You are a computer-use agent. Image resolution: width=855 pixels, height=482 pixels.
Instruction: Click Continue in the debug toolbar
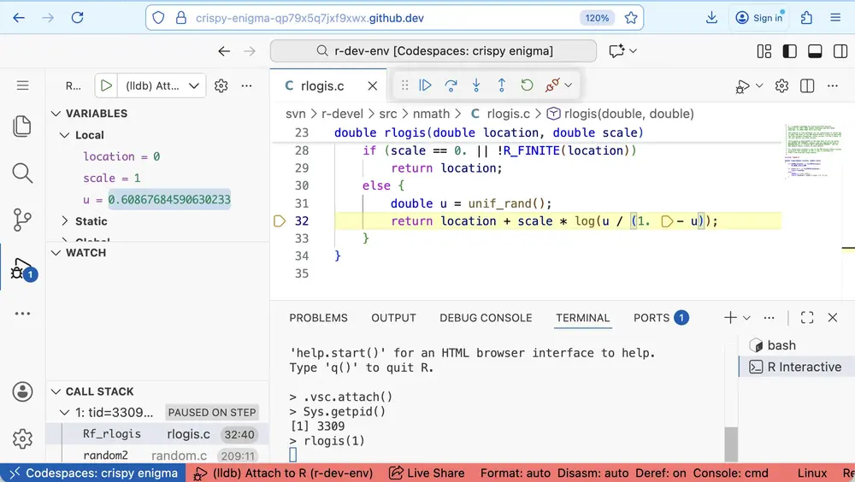point(425,85)
